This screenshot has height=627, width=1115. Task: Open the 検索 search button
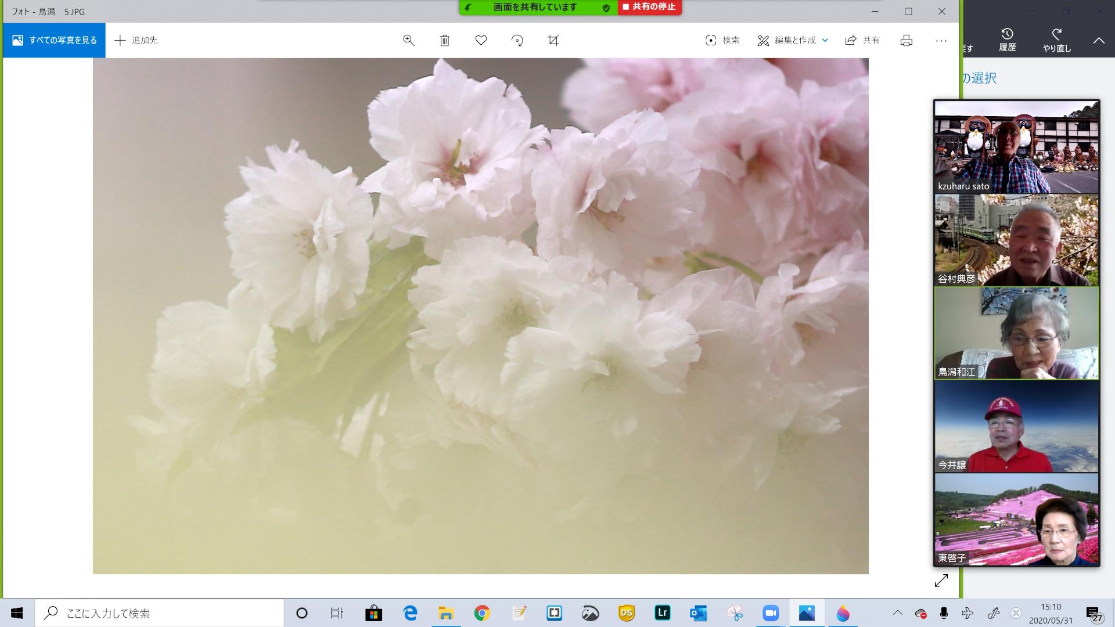pyautogui.click(x=722, y=40)
